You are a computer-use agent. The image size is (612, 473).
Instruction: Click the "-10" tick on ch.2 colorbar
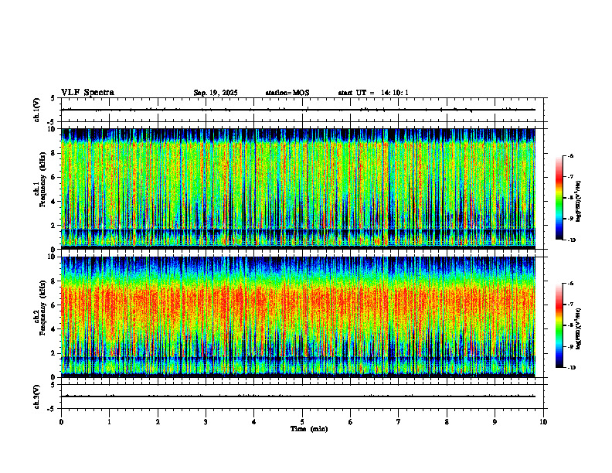pos(571,368)
